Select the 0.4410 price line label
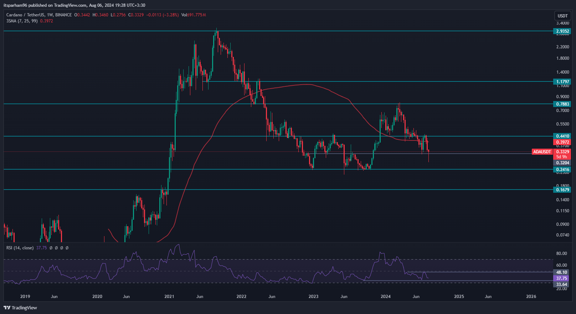576x314 pixels. pyautogui.click(x=562, y=136)
